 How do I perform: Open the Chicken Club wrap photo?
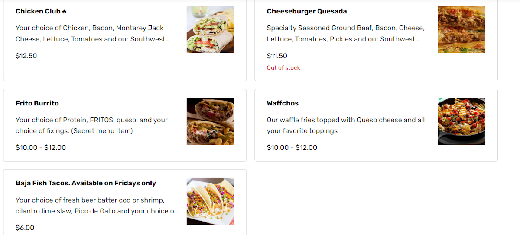[210, 29]
